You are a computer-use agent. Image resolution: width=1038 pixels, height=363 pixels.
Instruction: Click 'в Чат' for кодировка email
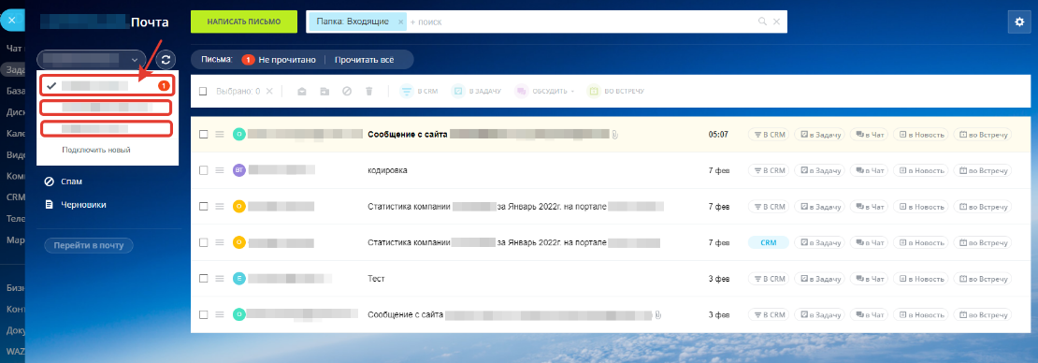click(x=869, y=170)
